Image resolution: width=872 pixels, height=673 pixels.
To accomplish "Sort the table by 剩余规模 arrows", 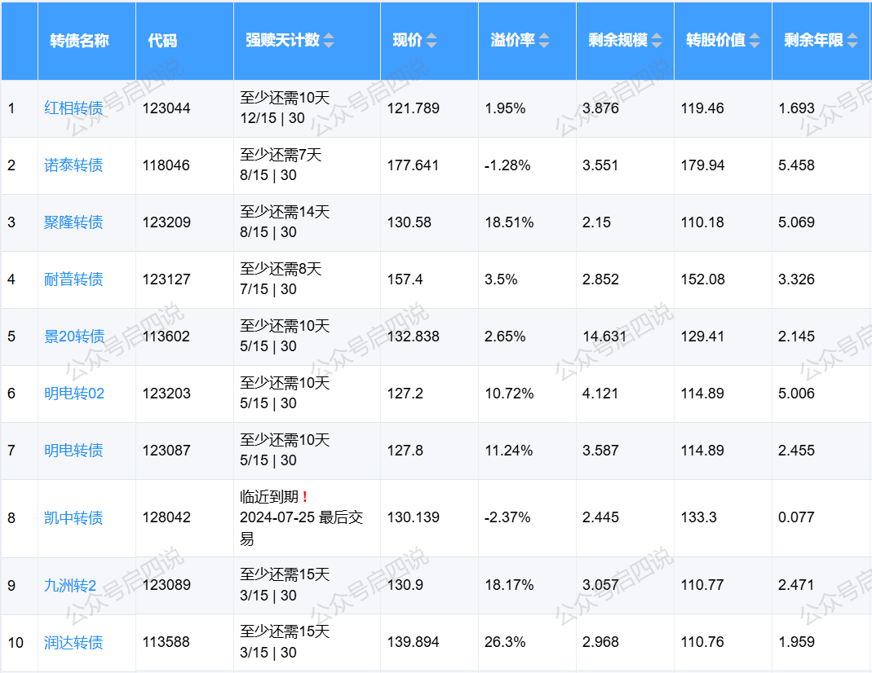I will tap(656, 41).
